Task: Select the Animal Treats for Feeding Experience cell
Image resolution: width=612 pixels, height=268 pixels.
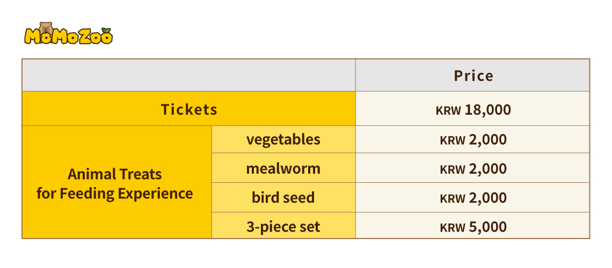Action: (x=117, y=182)
